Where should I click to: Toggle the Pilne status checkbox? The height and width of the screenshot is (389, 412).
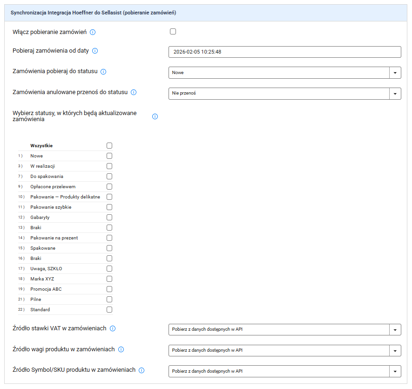[x=109, y=299]
